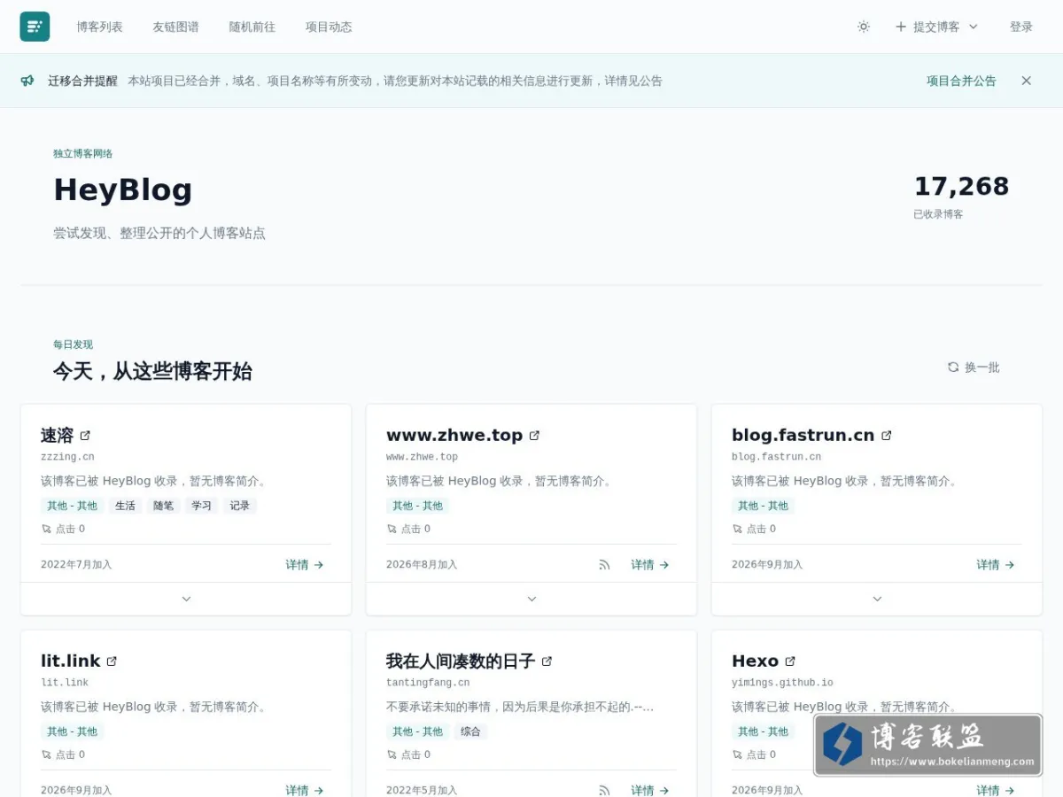
Task: Click 其他 - 其他 tag on lit.link card
Action: pos(72,731)
